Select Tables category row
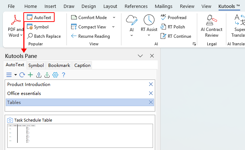The width and height of the screenshot is (245, 150). (80, 102)
